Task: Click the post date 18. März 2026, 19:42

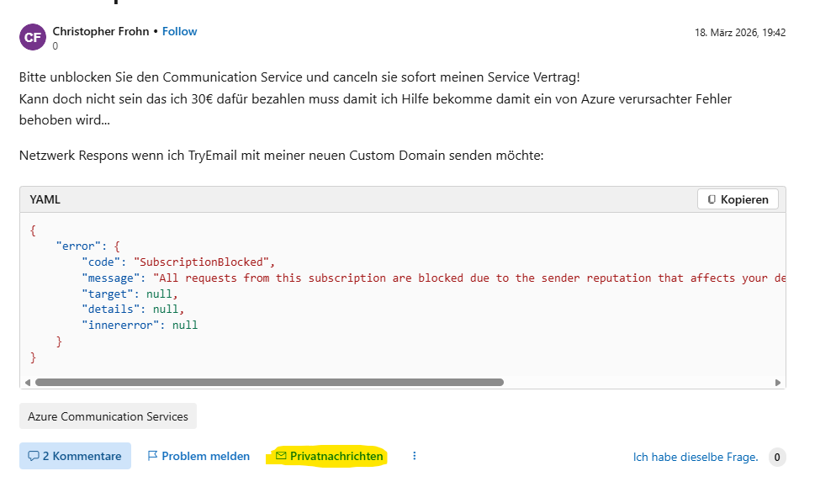Action: 740,33
